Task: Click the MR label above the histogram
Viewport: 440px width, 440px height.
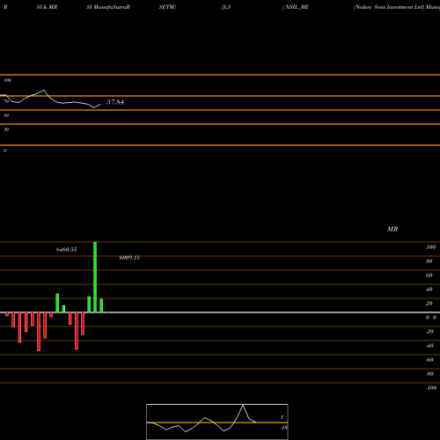Action: (x=392, y=229)
